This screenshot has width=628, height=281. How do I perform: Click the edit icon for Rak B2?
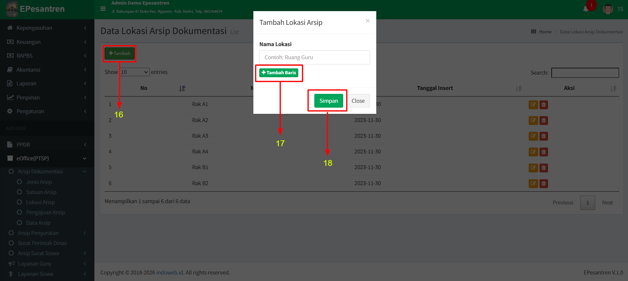point(533,184)
